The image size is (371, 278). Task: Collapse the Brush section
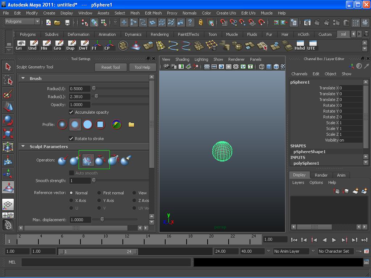[x=23, y=78]
